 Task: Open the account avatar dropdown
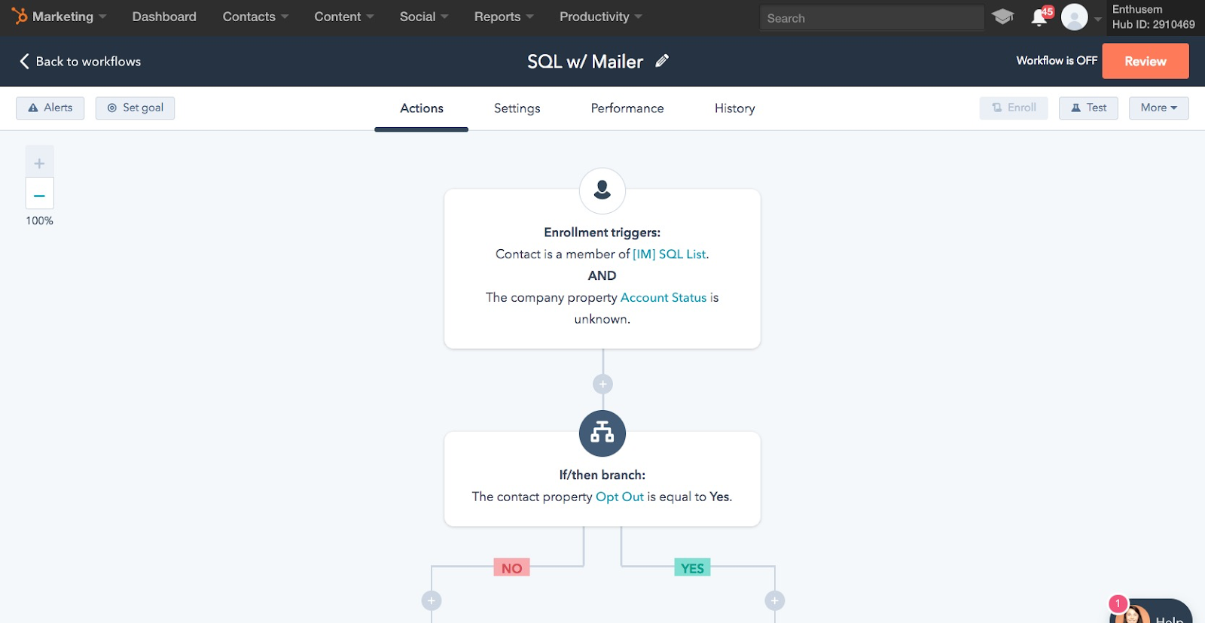[1081, 17]
